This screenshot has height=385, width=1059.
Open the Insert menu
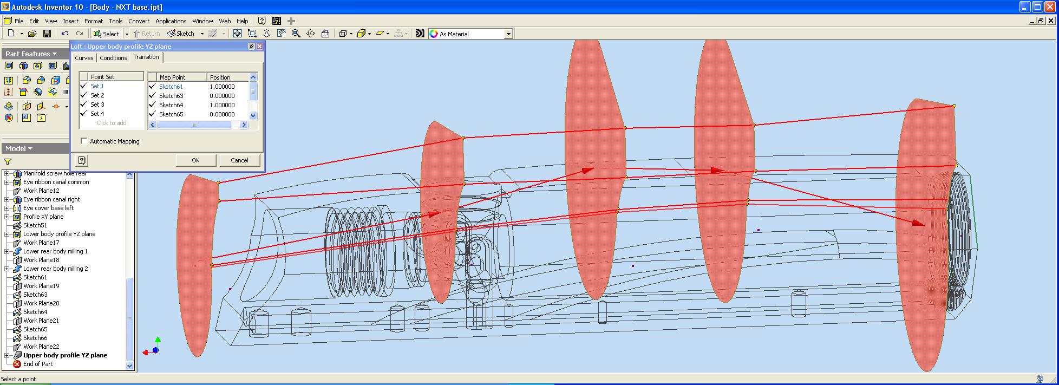(x=70, y=21)
